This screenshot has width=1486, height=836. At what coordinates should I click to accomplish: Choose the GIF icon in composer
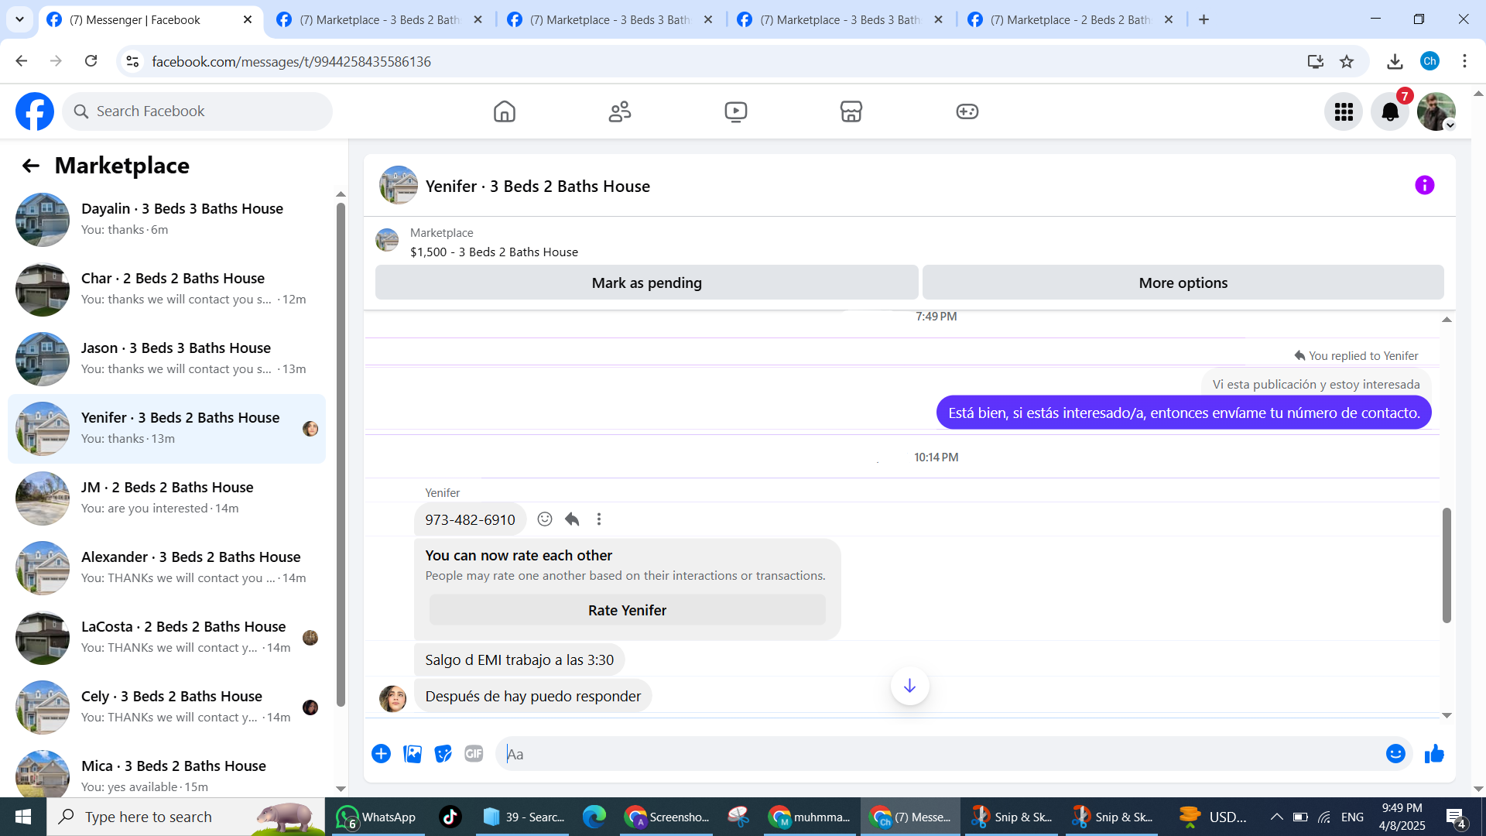point(474,754)
